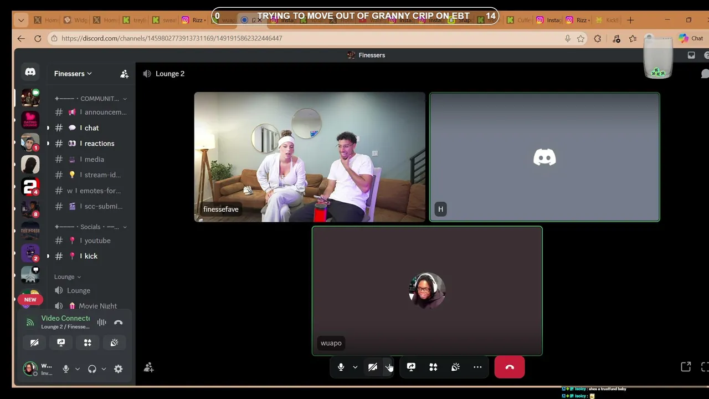Focus the finessefave video tile
The height and width of the screenshot is (399, 709).
click(x=310, y=157)
